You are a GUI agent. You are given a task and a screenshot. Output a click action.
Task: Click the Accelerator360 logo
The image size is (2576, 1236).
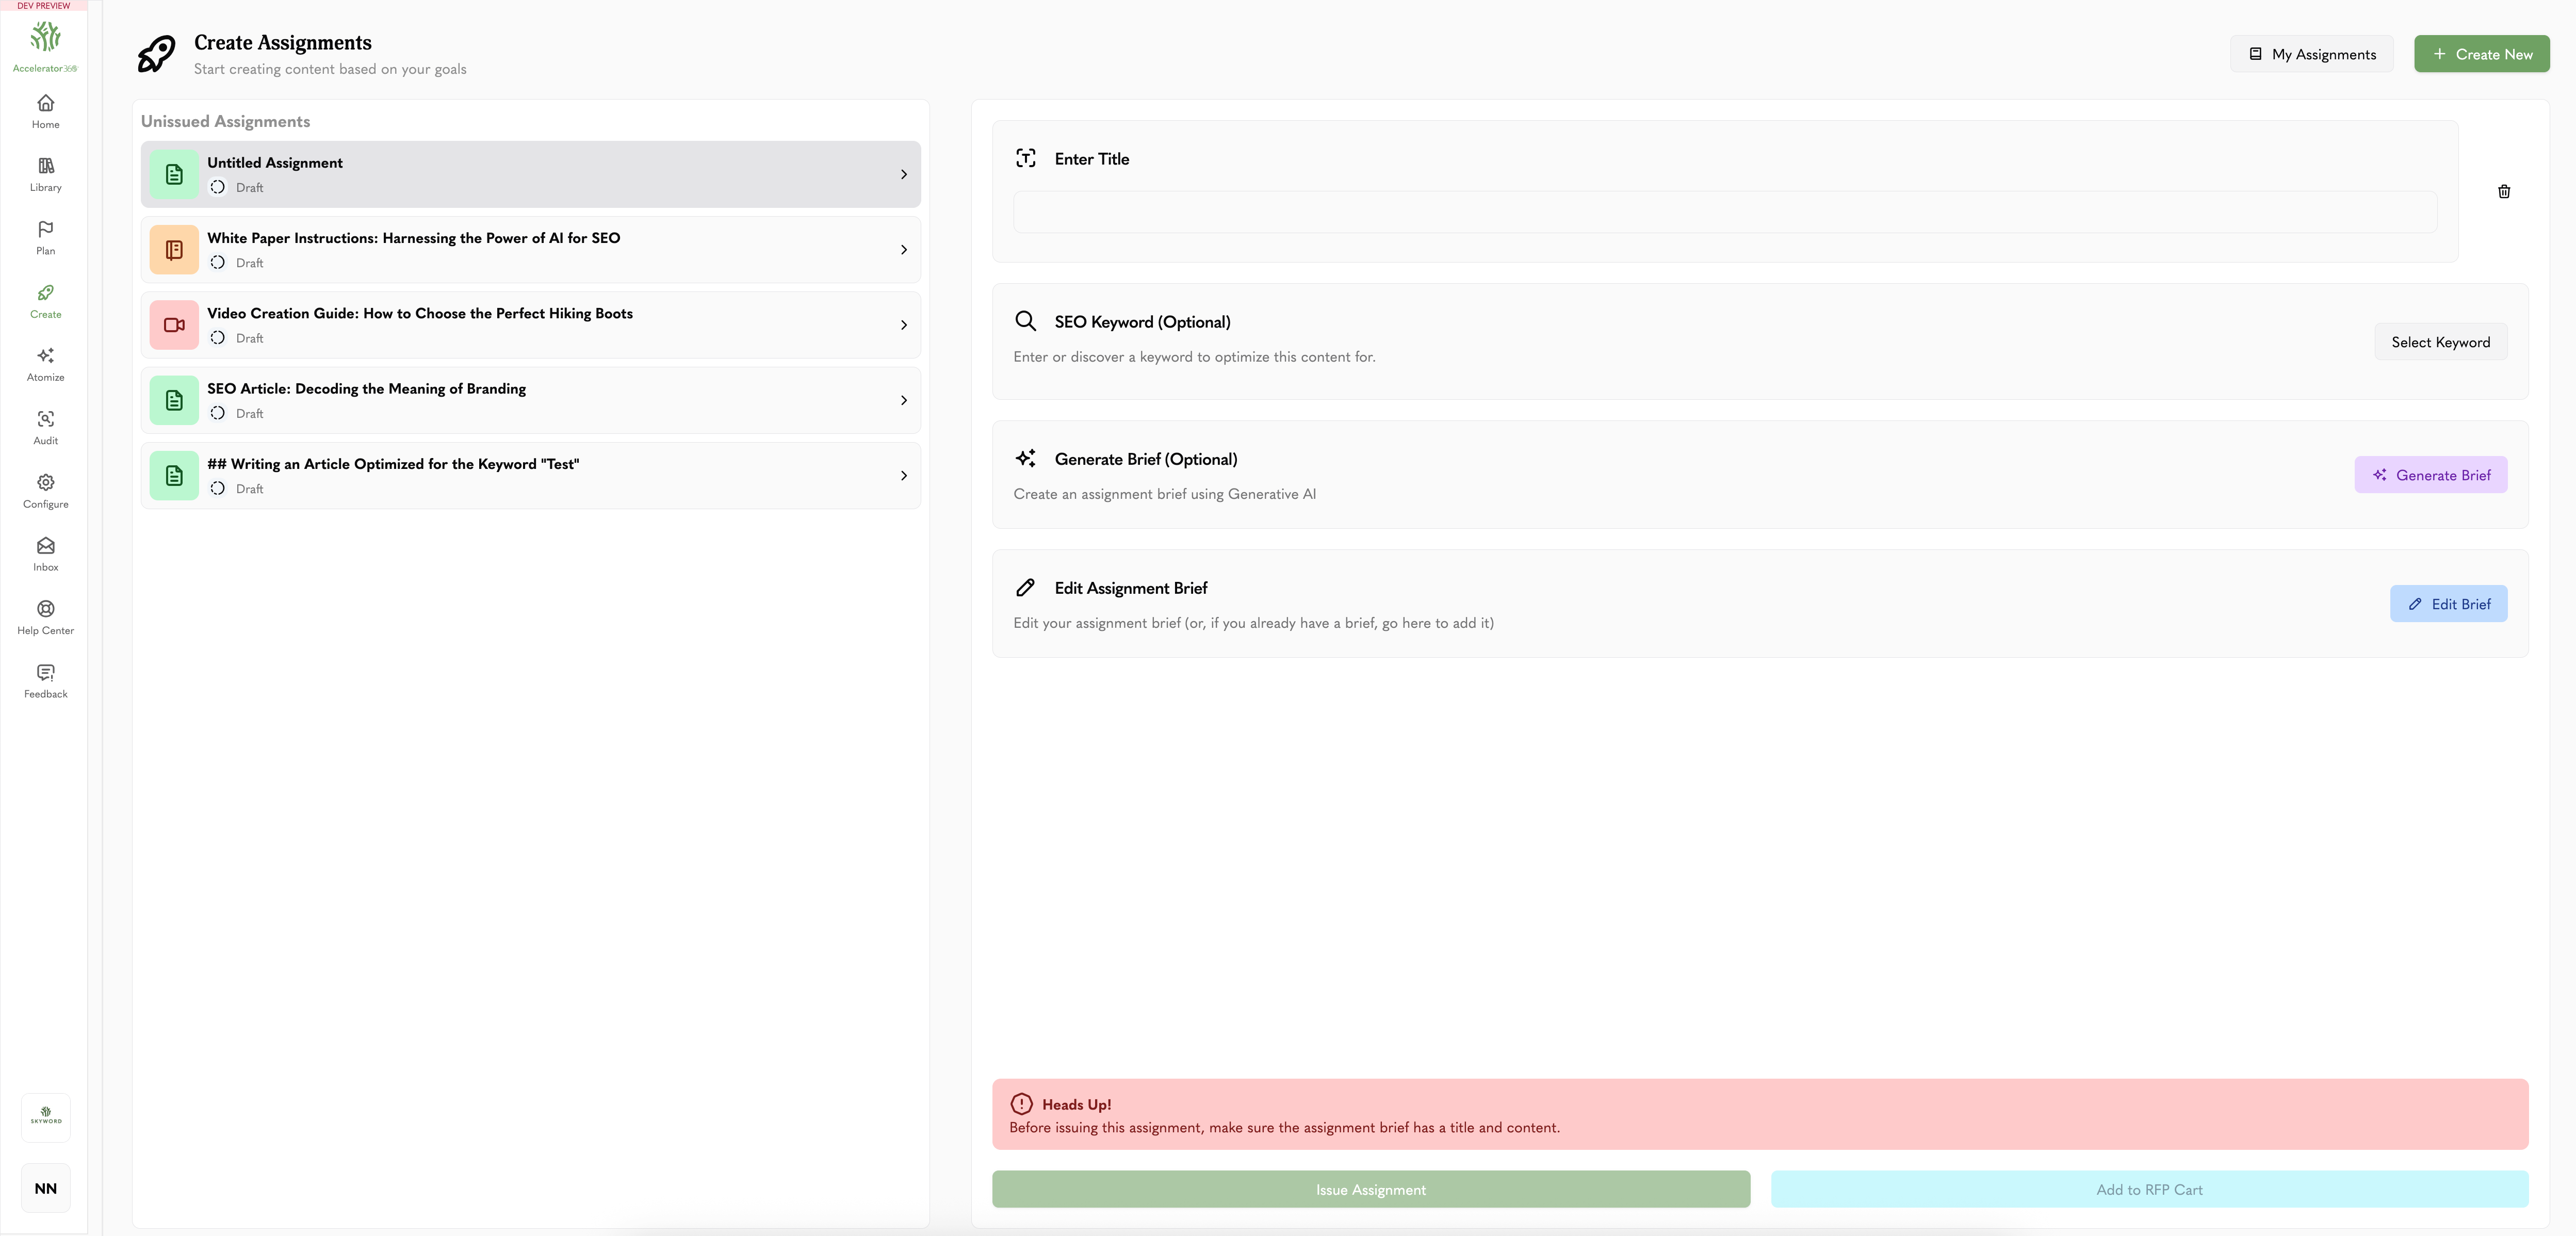45,46
